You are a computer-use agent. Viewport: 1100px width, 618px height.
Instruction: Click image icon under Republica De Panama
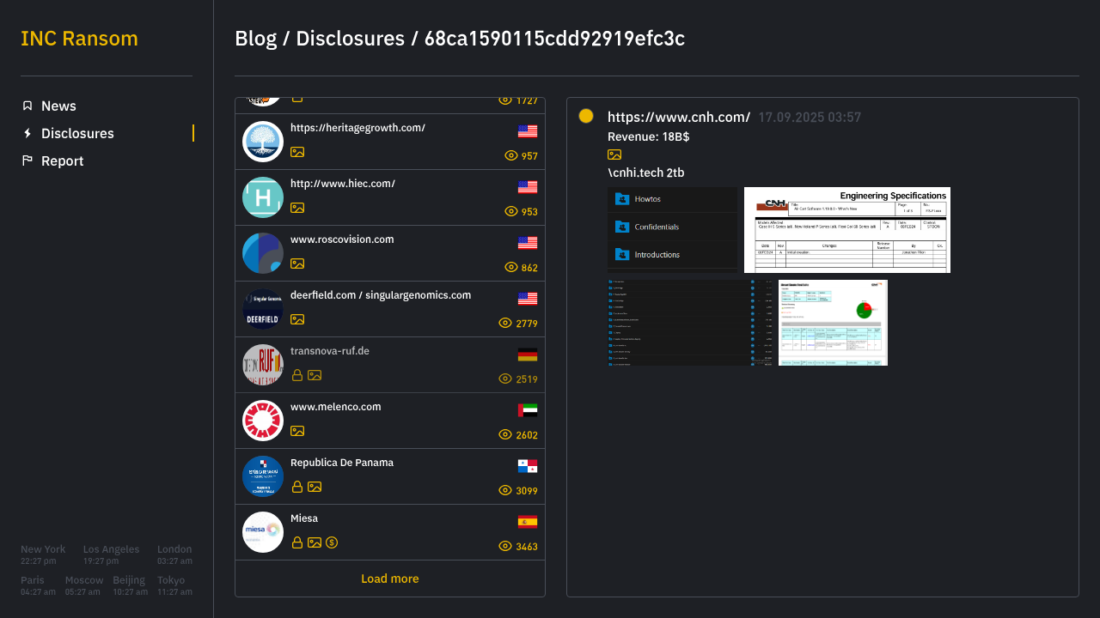pos(315,487)
